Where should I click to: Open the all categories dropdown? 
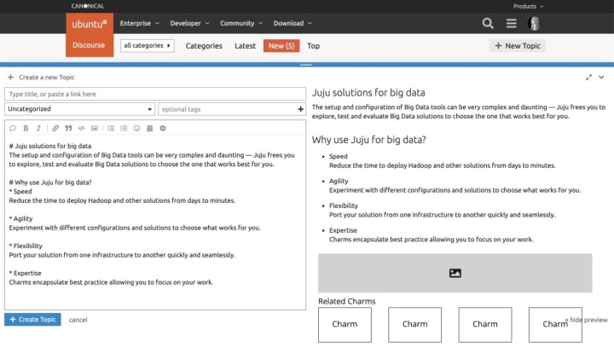tap(148, 45)
